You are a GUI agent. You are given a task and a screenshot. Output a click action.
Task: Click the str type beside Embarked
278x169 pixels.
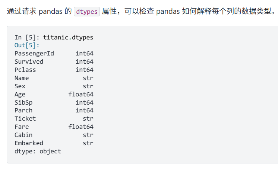coord(88,143)
